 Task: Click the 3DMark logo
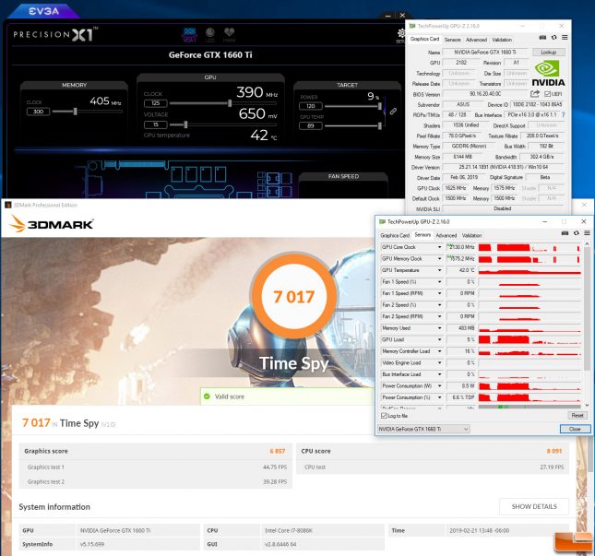click(52, 224)
